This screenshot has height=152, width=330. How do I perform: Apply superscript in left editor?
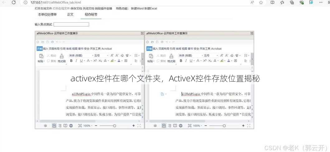point(95,61)
